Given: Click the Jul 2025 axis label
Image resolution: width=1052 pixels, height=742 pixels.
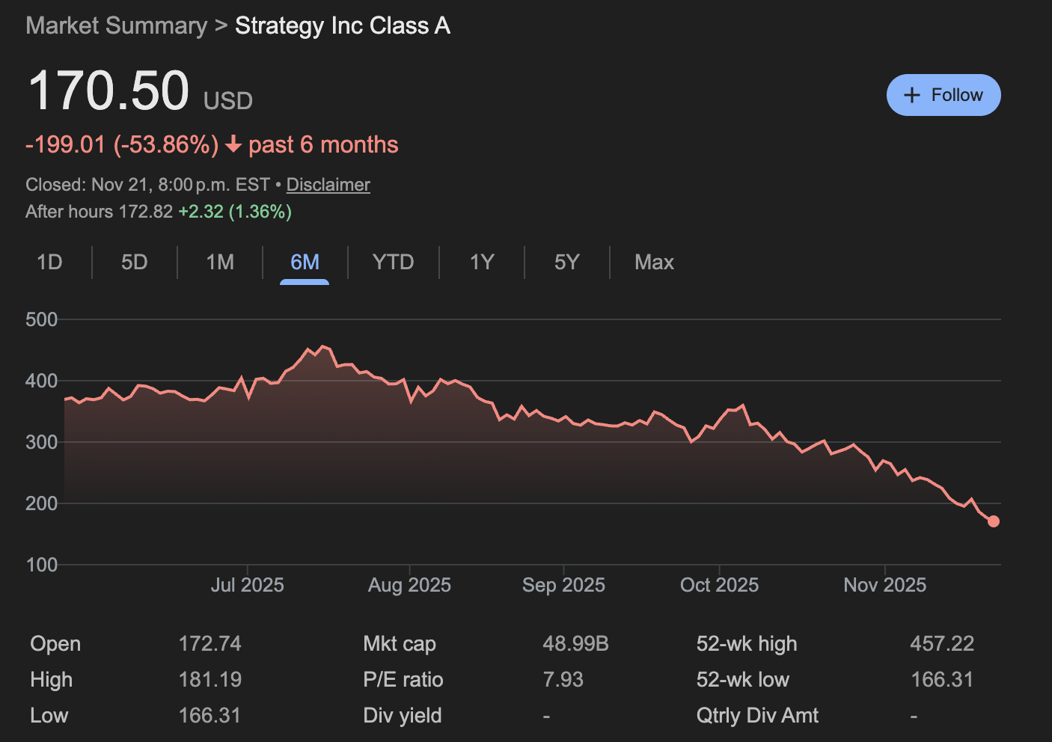Looking at the screenshot, I should tap(248, 585).
